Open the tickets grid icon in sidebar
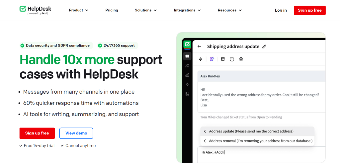340x164 pixels. pos(187,56)
